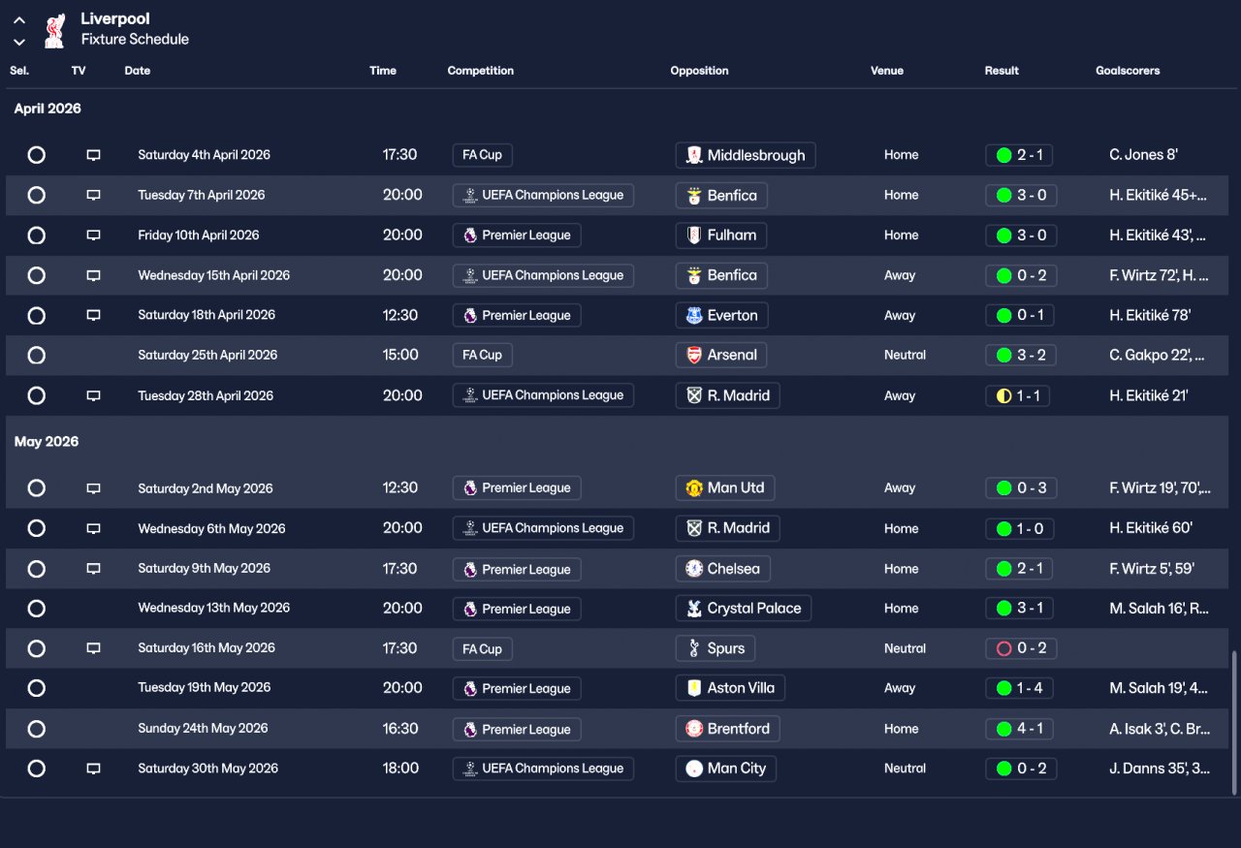Image resolution: width=1241 pixels, height=848 pixels.
Task: Click the TV icon for Saturday 2nd May
Action: click(93, 488)
